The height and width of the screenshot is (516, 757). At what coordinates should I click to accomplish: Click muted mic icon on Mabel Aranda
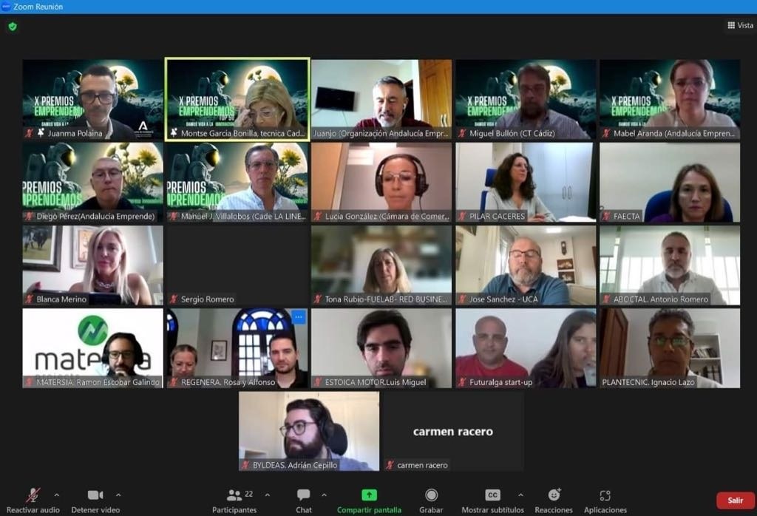coord(607,133)
